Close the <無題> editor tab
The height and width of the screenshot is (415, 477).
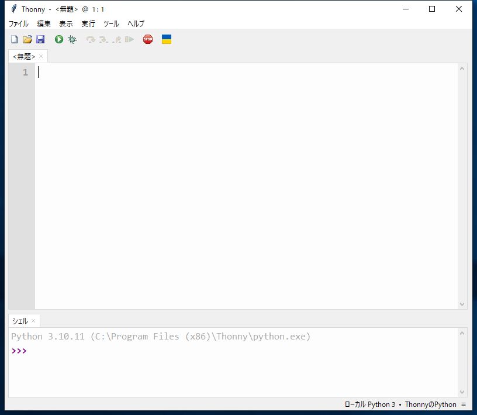click(41, 56)
